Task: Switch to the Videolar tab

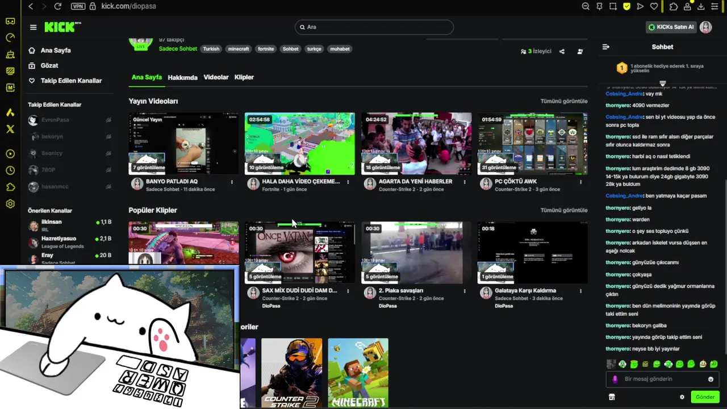Action: (216, 77)
